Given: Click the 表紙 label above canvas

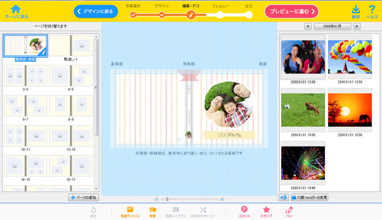Looking at the screenshot, I should (x=262, y=64).
